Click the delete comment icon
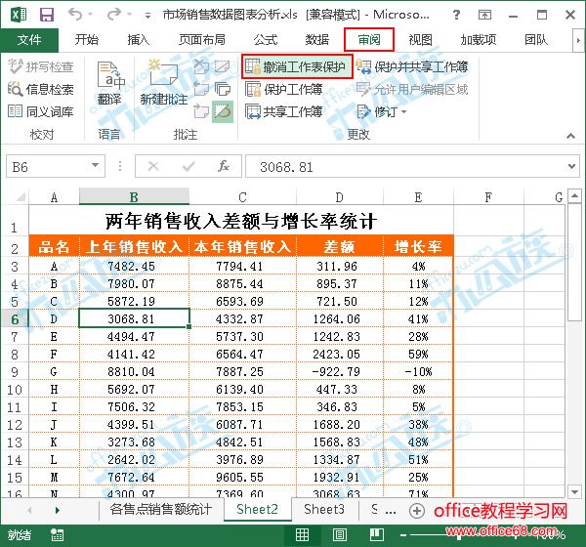The height and width of the screenshot is (547, 586). (201, 67)
